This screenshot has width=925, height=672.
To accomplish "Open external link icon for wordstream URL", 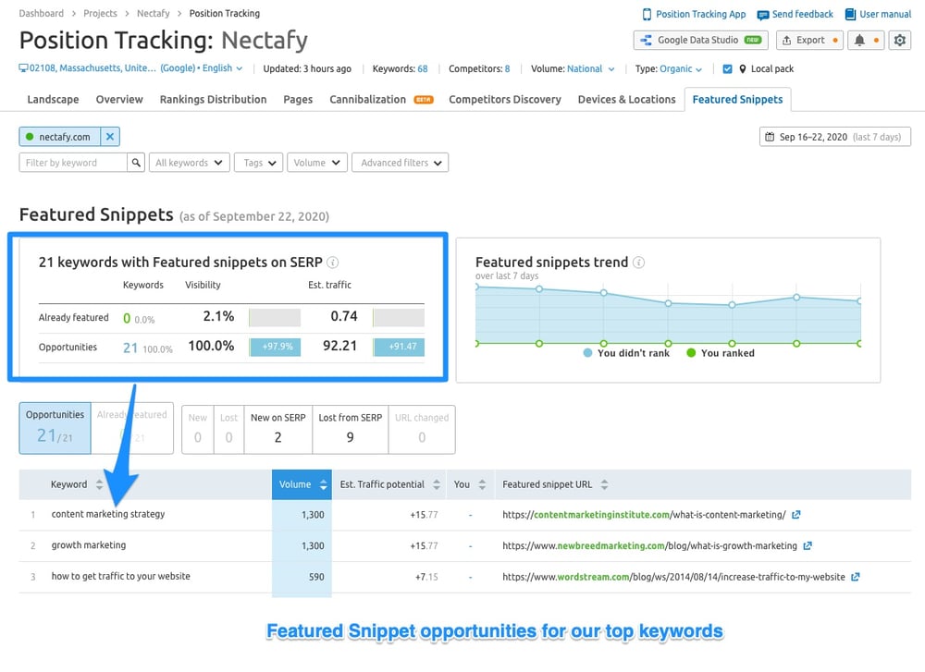I will click(x=856, y=577).
